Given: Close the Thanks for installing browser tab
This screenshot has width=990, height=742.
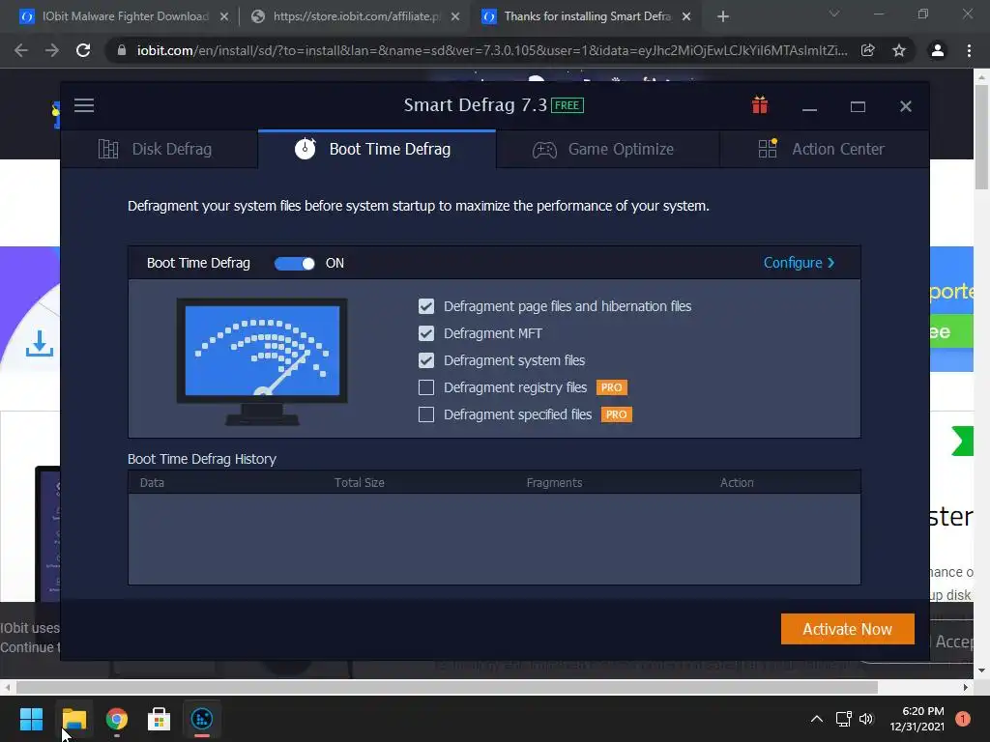Looking at the screenshot, I should (686, 17).
